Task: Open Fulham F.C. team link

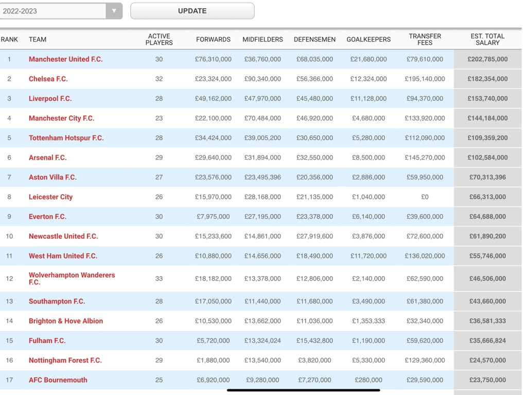Action: click(x=47, y=340)
